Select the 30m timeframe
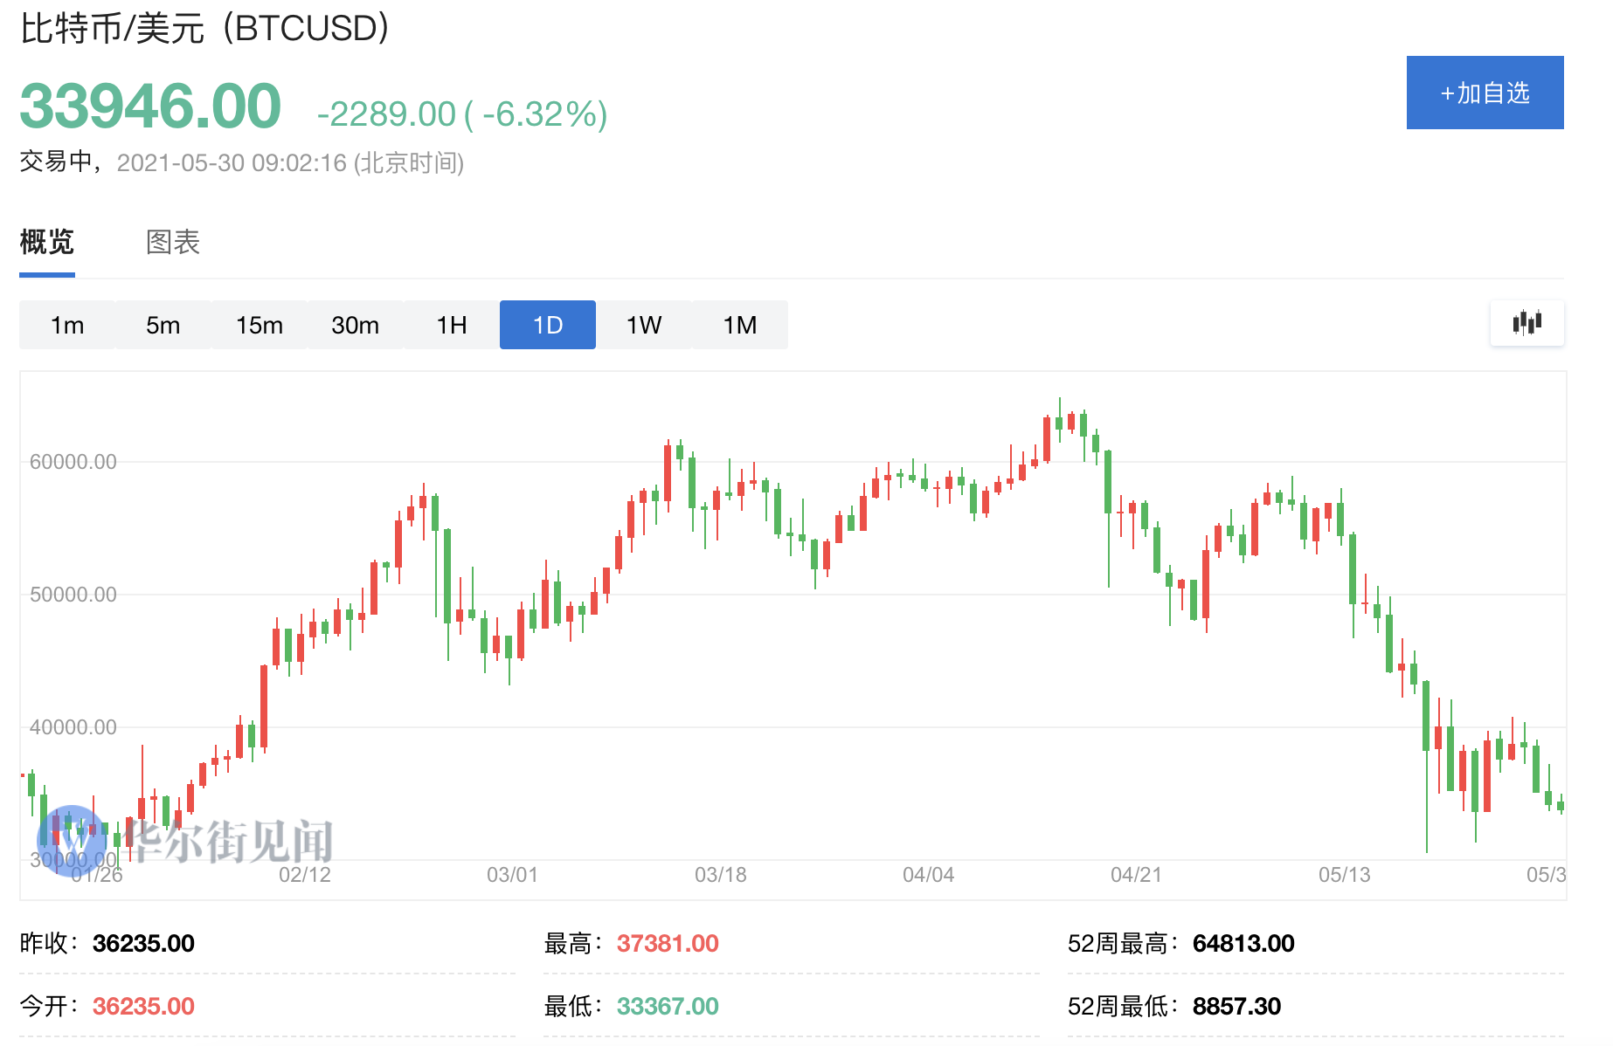1613x1046 pixels. point(355,324)
